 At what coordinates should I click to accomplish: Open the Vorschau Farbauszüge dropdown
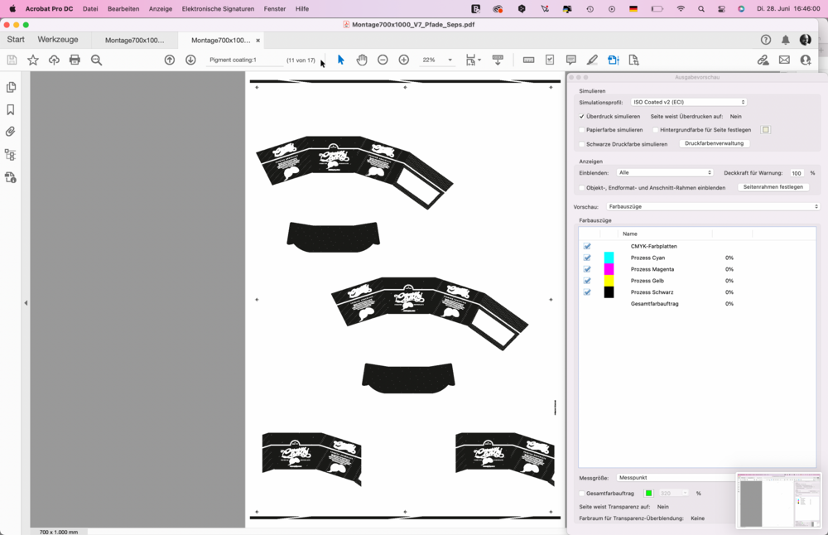(712, 206)
